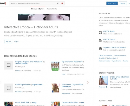
Task: Switch to the Recent Activity tab
Action: pyautogui.click(x=52, y=9)
